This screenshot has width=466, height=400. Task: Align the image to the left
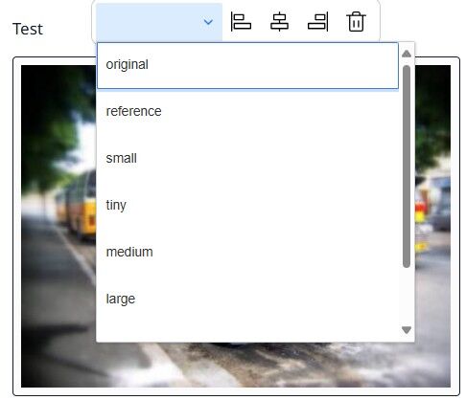pyautogui.click(x=241, y=22)
